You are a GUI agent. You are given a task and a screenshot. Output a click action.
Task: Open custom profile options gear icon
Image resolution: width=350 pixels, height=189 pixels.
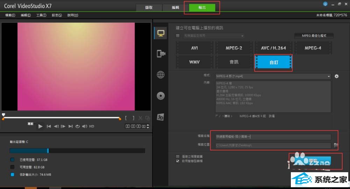point(337,76)
